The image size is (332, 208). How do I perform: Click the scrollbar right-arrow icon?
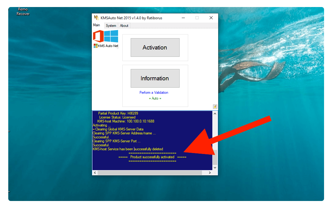pyautogui.click(x=210, y=173)
